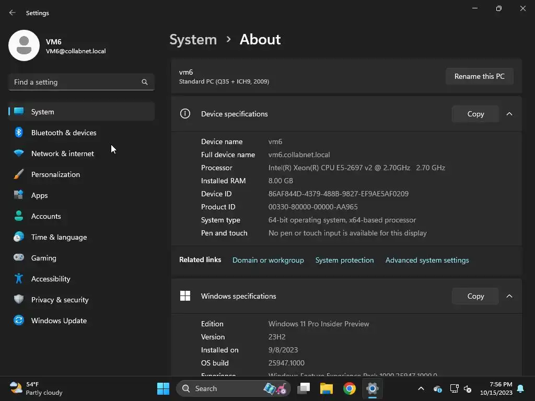Click the Gaming controller icon

(x=19, y=257)
